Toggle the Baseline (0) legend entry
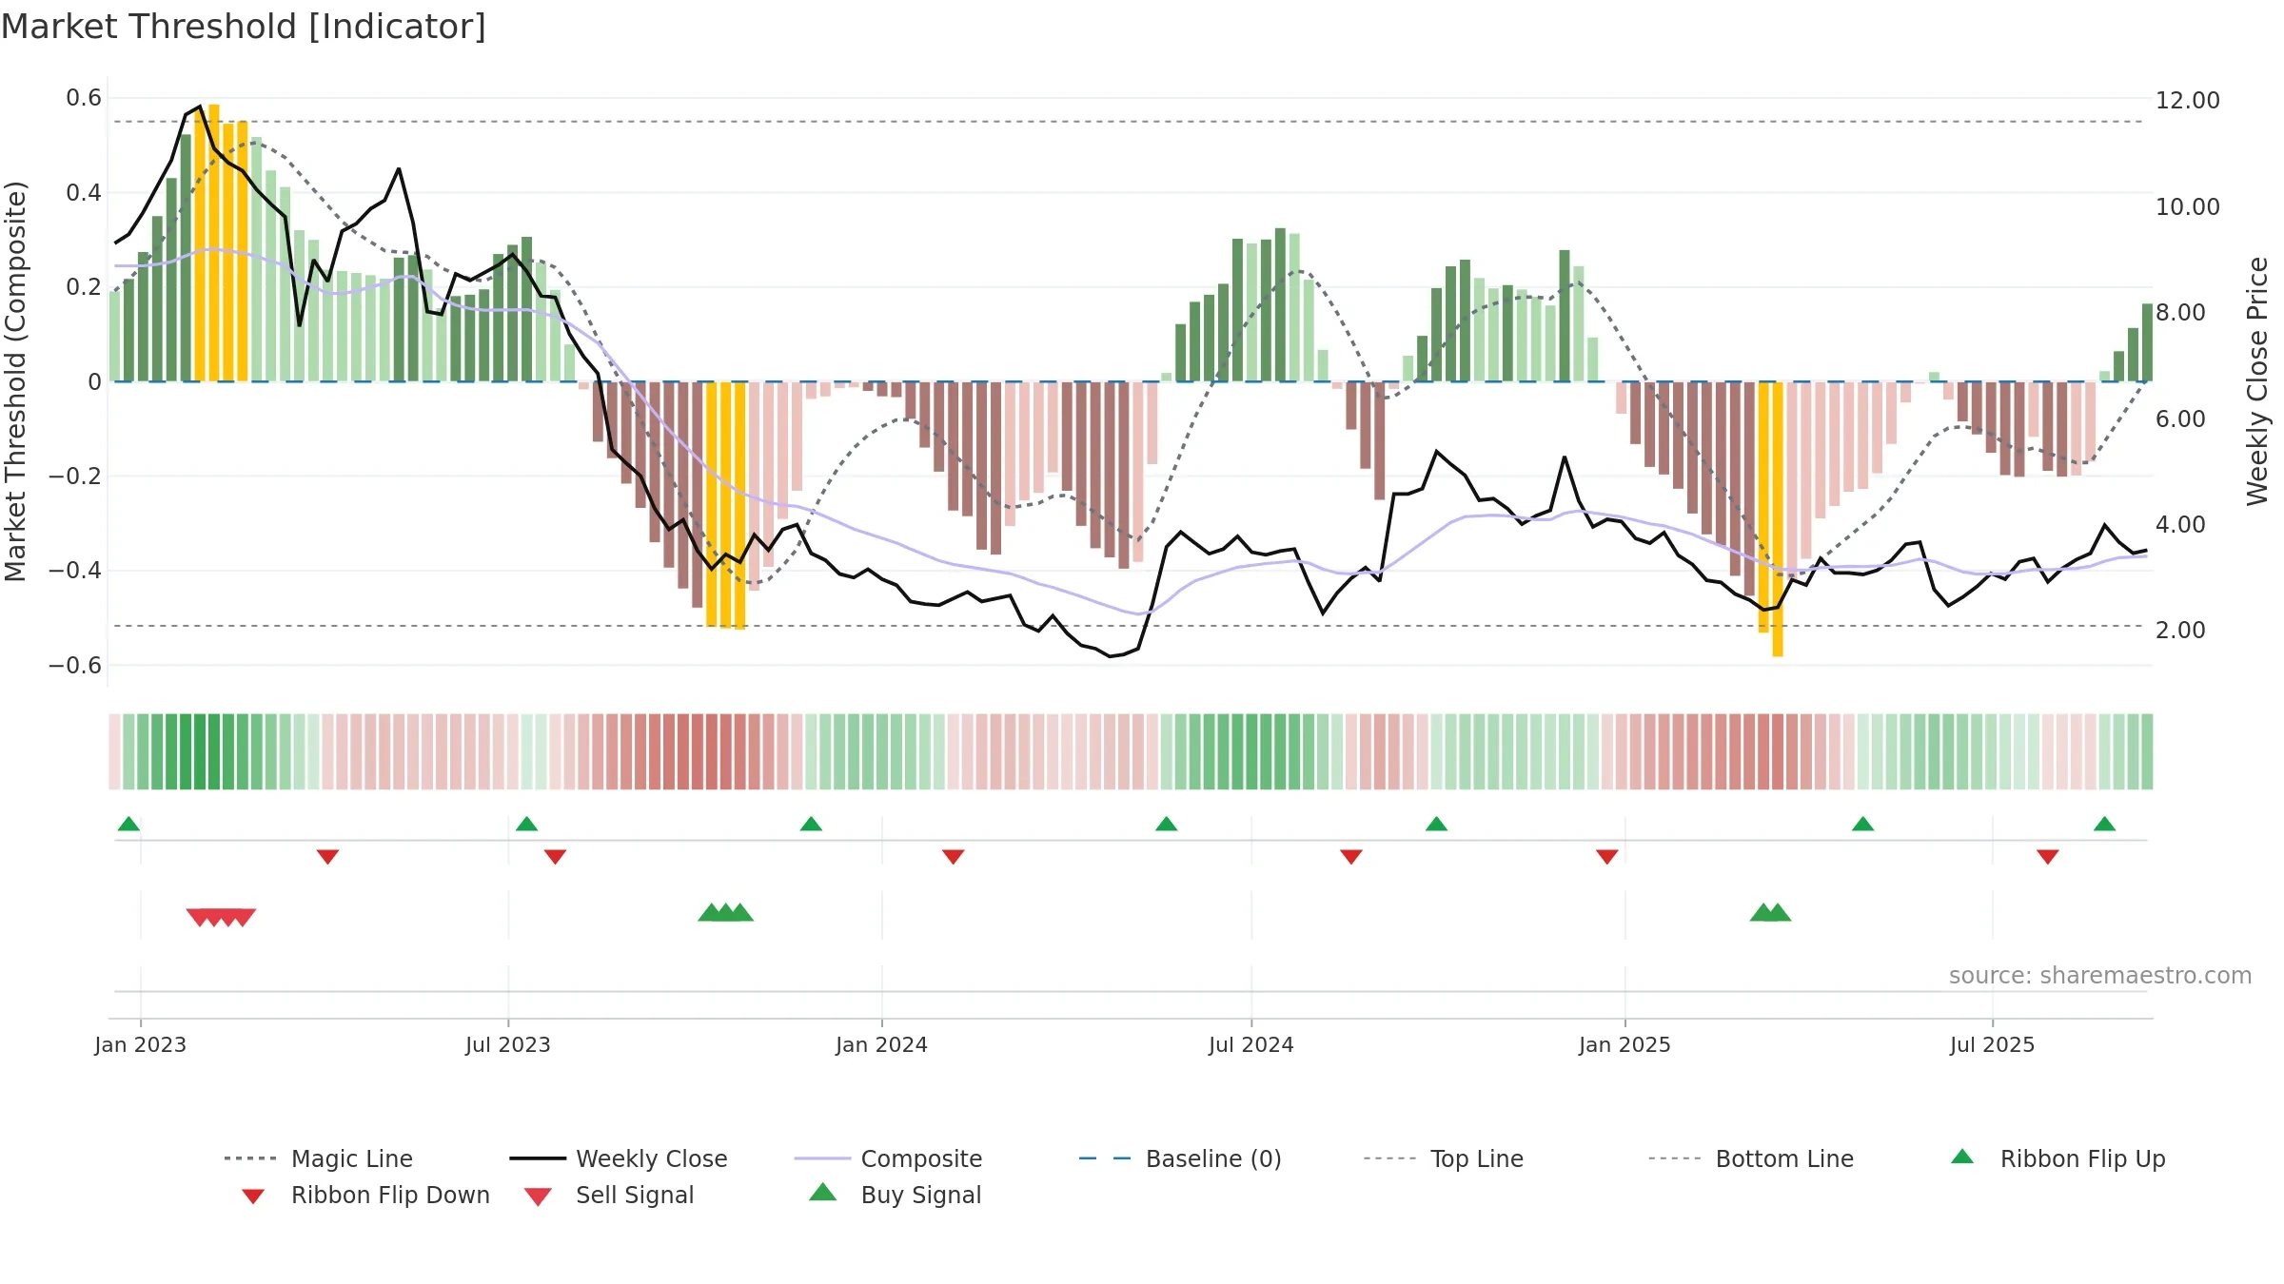This screenshot has width=2284, height=1284. pyautogui.click(x=1180, y=1158)
